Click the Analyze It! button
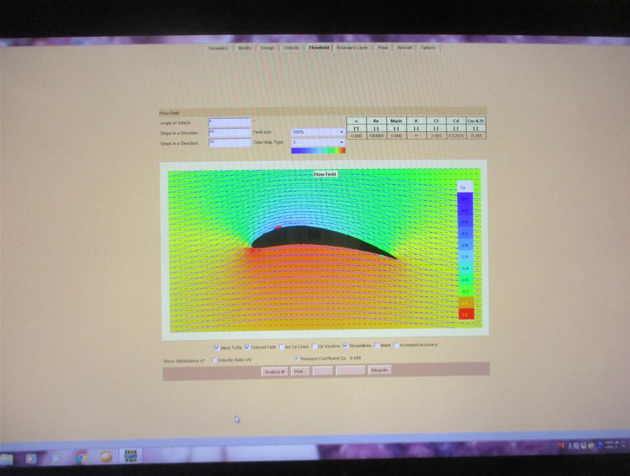Viewport: 630px width, 476px height. point(275,372)
